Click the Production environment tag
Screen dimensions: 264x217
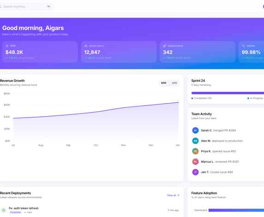click(15, 212)
